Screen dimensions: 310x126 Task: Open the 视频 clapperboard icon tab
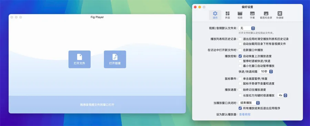pos(240,15)
